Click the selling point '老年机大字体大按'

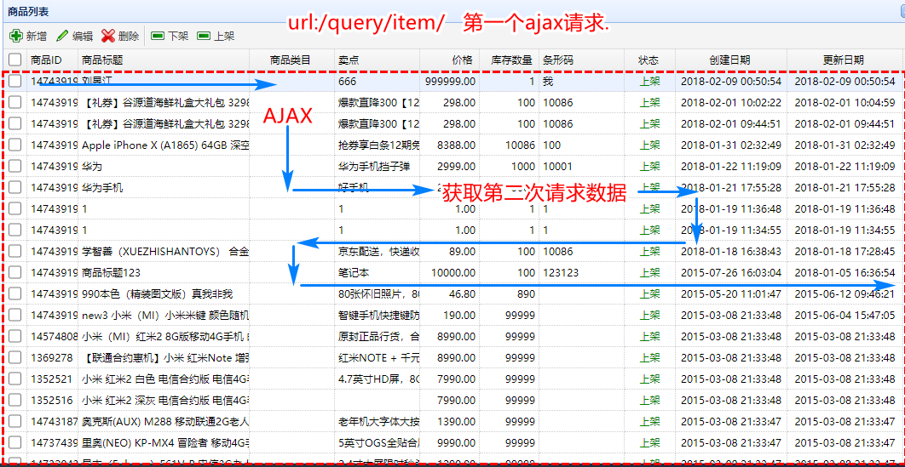coord(378,422)
